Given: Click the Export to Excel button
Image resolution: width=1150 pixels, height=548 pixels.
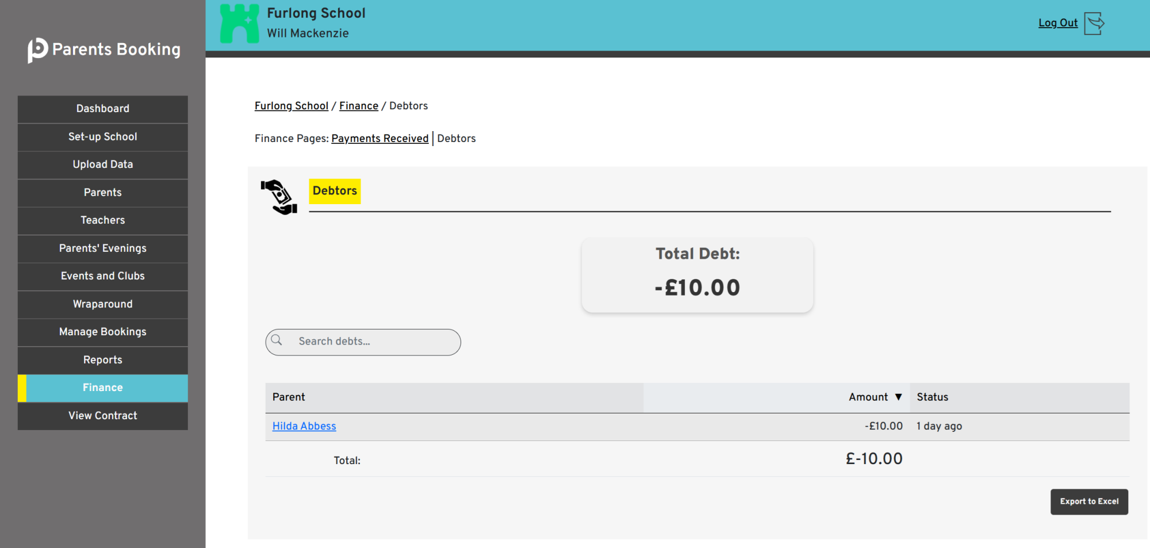Looking at the screenshot, I should [1088, 501].
